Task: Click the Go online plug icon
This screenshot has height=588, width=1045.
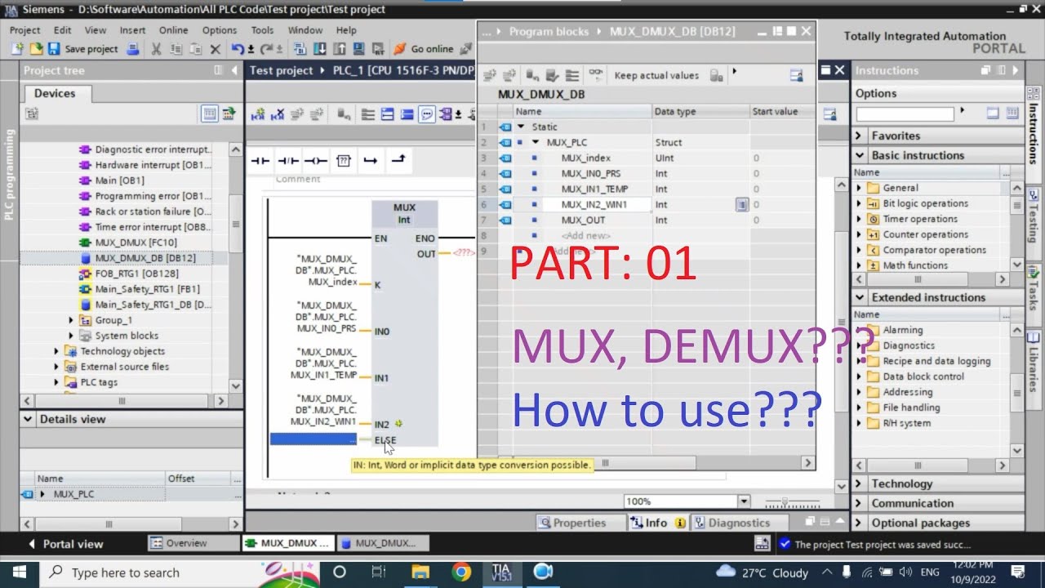Action: [x=400, y=49]
